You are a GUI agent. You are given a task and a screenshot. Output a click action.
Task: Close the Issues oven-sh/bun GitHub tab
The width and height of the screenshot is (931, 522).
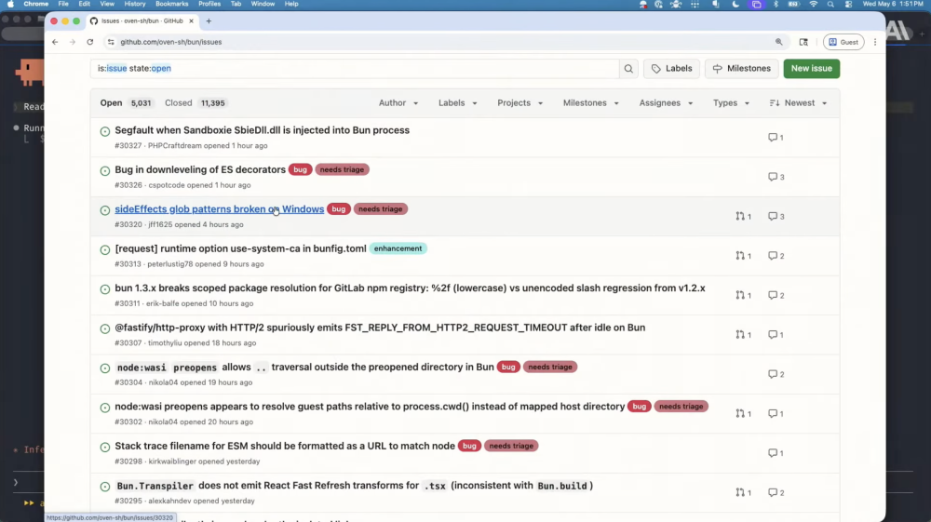point(191,20)
